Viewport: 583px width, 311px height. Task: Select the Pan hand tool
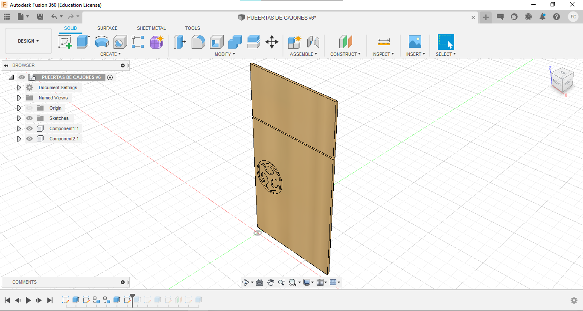click(271, 282)
